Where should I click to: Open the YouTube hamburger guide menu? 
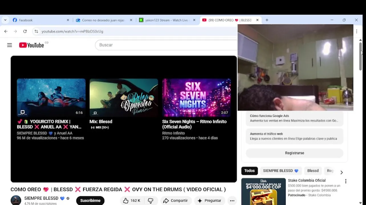pyautogui.click(x=9, y=45)
